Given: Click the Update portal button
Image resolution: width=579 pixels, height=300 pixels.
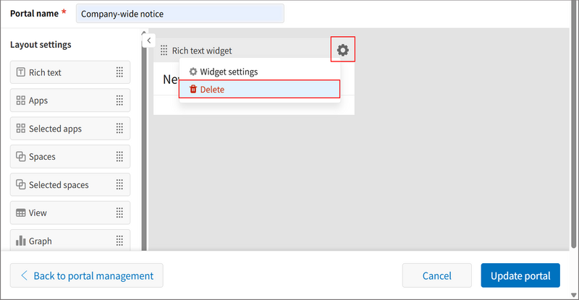Looking at the screenshot, I should [520, 275].
